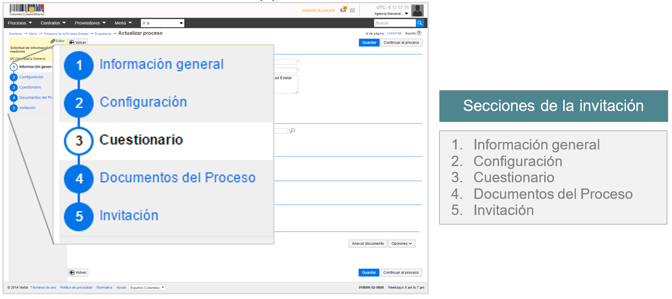Expand the Contratos menu

point(53,23)
